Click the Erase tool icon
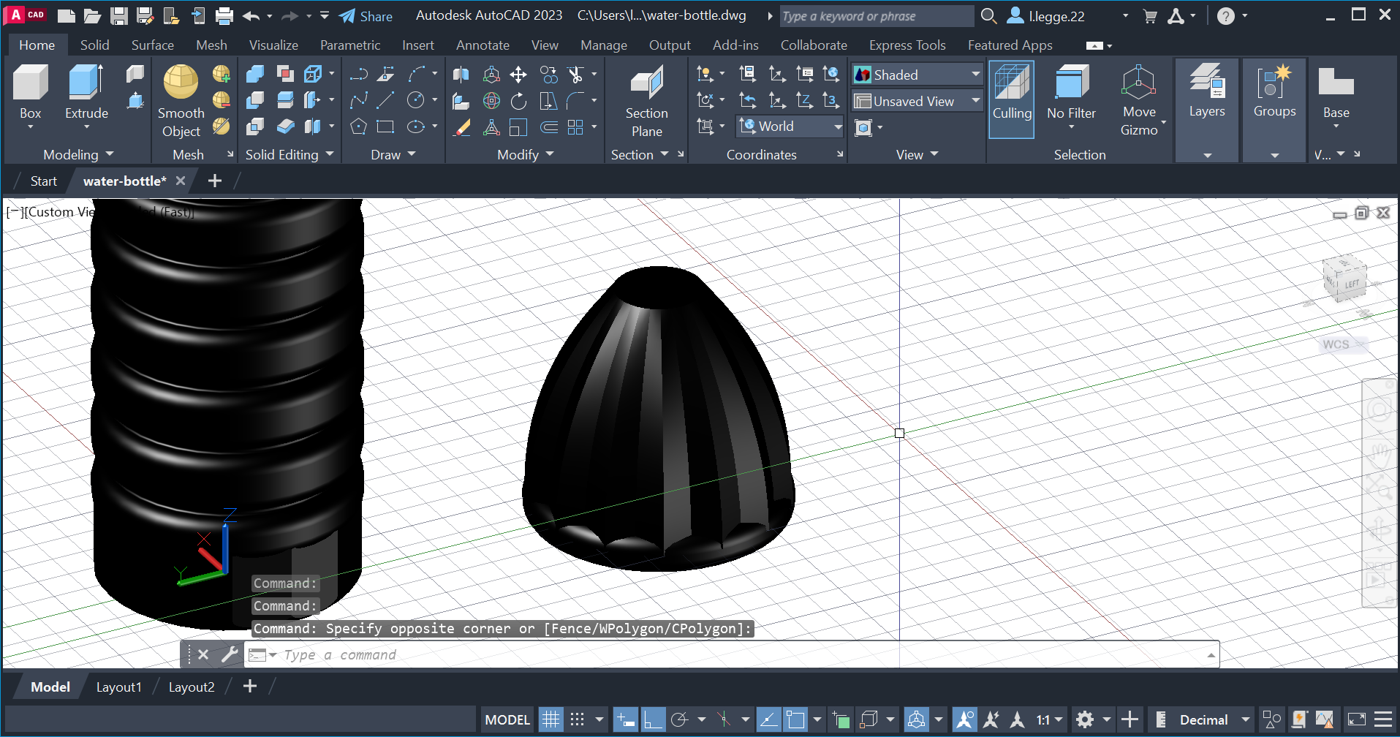The height and width of the screenshot is (737, 1400). 461,128
